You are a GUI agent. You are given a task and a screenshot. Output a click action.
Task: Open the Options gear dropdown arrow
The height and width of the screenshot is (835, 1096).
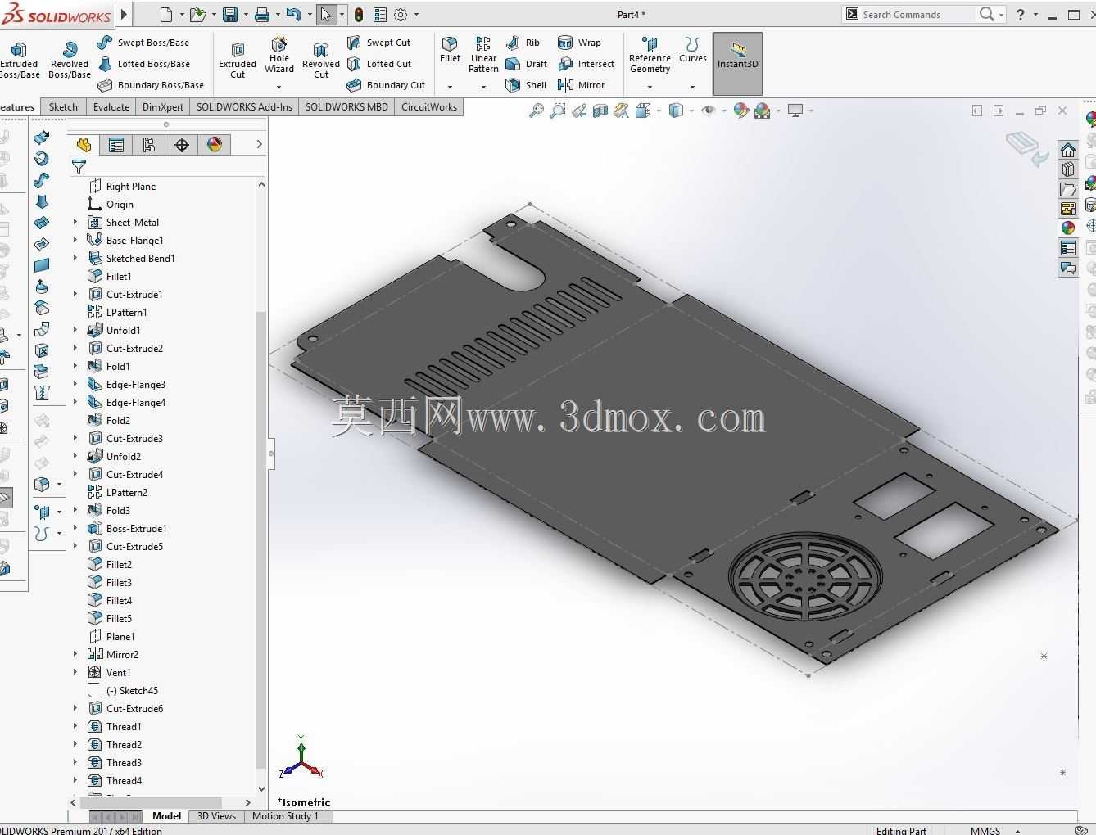point(416,15)
